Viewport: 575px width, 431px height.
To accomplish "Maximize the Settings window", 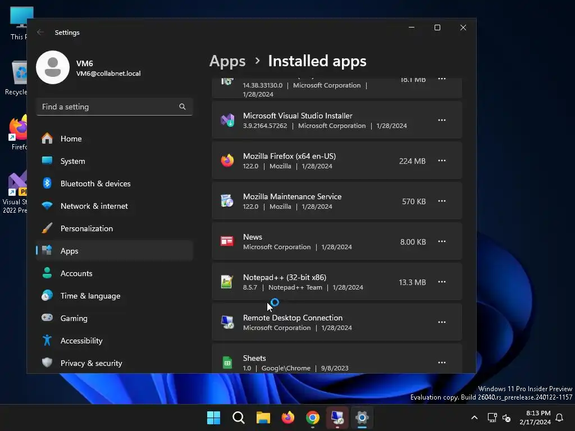I will [437, 27].
